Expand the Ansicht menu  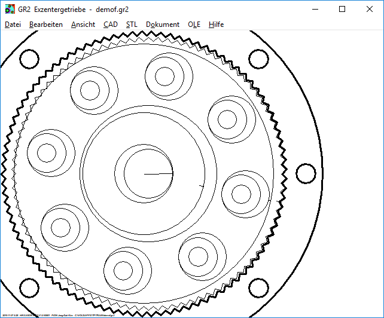click(x=83, y=25)
